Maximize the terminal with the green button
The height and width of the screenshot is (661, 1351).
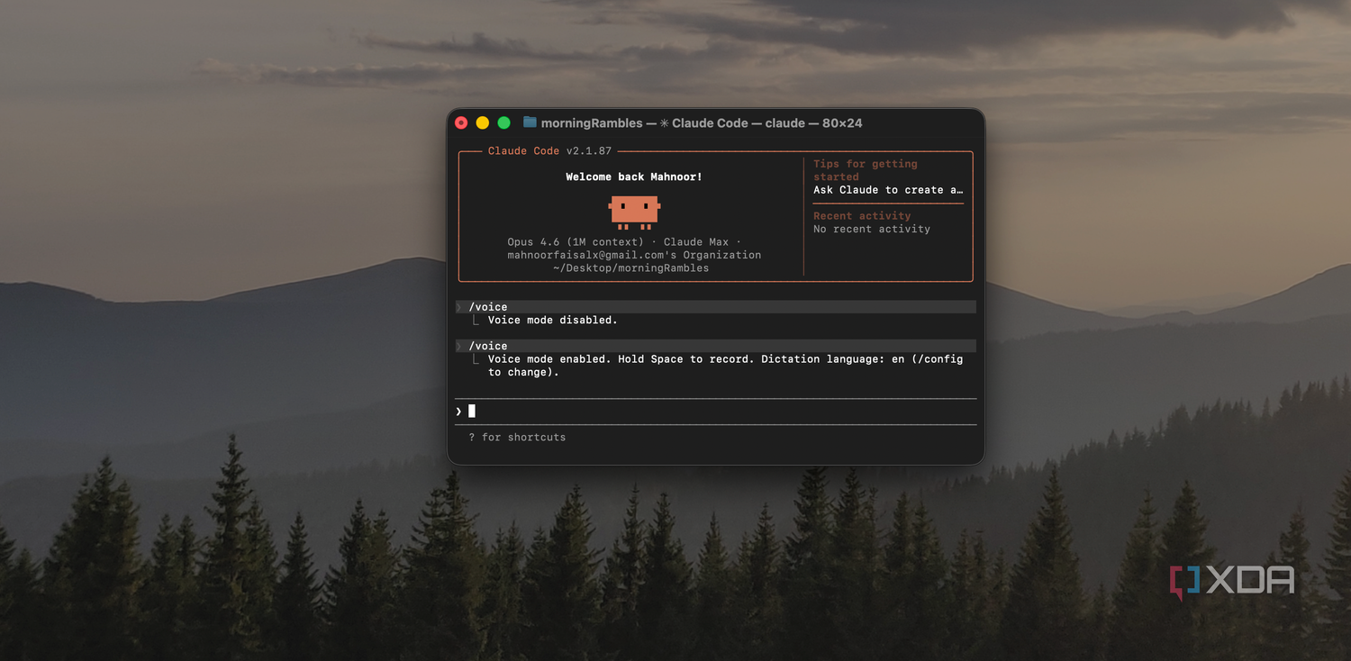tap(504, 122)
